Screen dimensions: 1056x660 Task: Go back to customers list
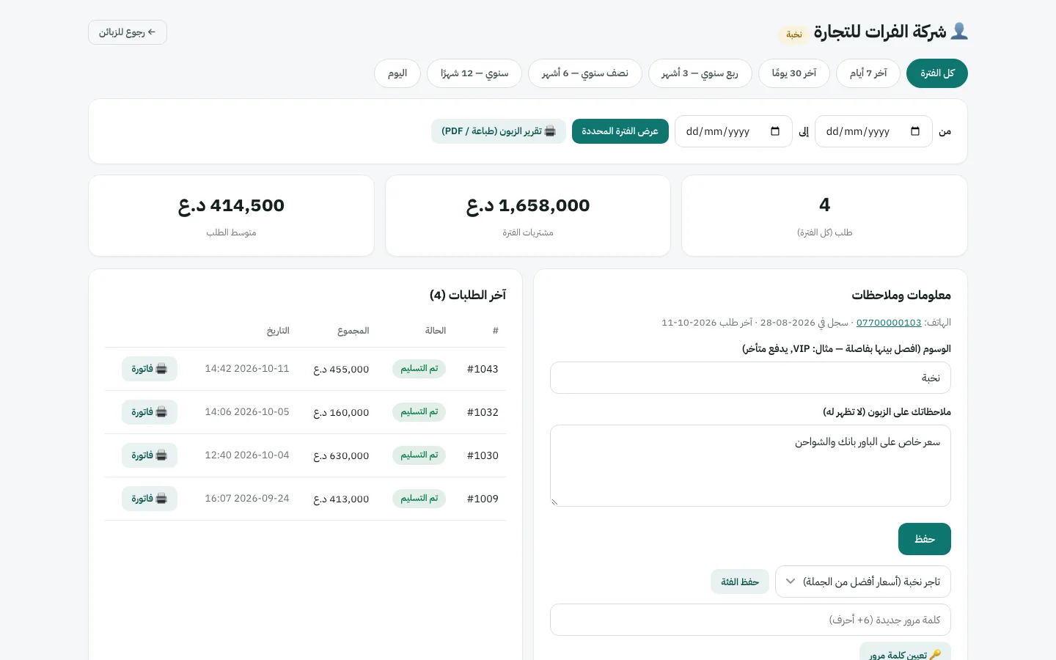(128, 32)
